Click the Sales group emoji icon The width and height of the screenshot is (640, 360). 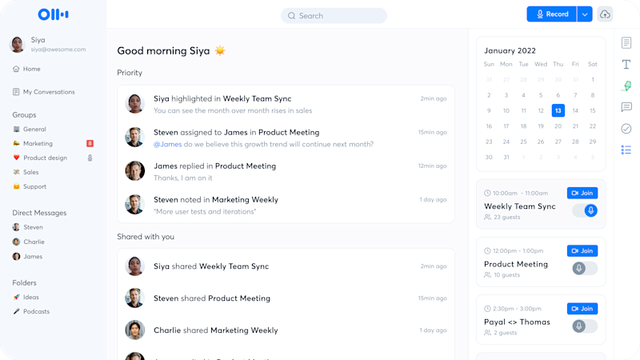16,172
